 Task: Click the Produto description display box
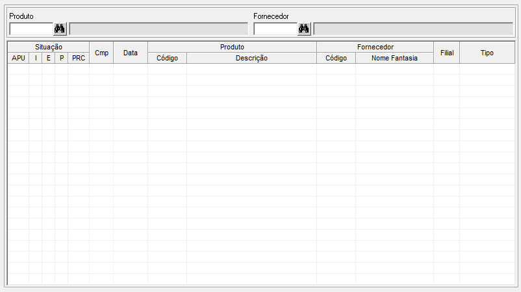coord(159,29)
